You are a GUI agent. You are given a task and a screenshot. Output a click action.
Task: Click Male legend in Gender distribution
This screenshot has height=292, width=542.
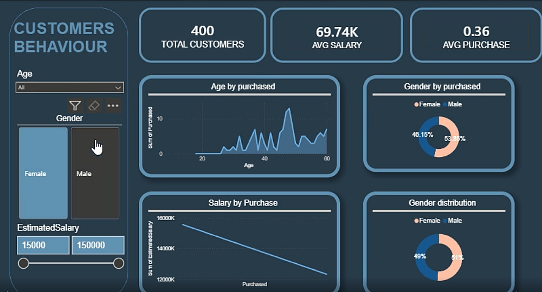point(453,220)
